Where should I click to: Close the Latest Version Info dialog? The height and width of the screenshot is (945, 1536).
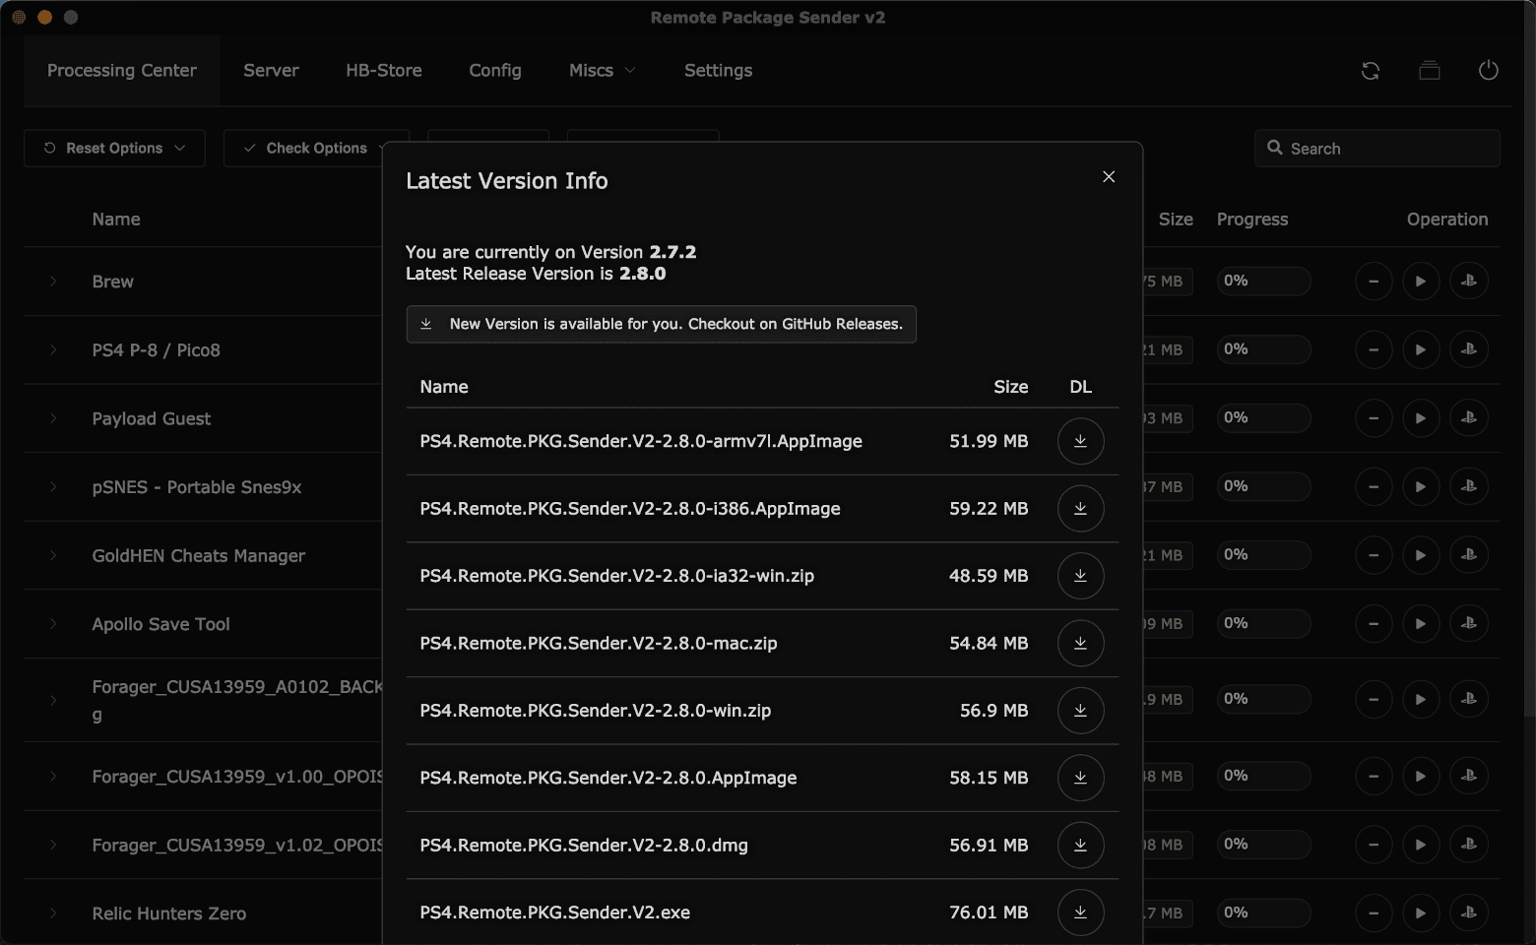tap(1109, 177)
